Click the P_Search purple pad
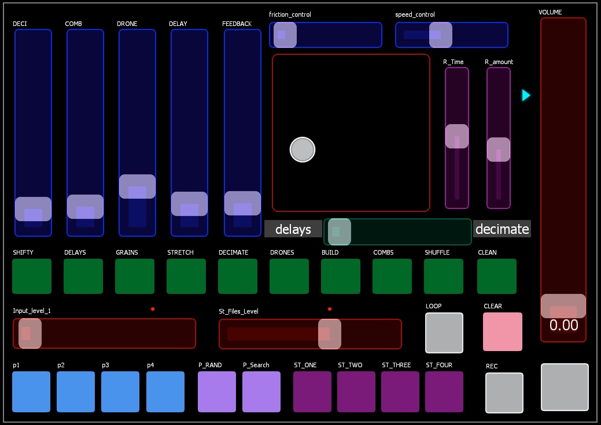Viewport: 601px width, 425px height. 261,392
